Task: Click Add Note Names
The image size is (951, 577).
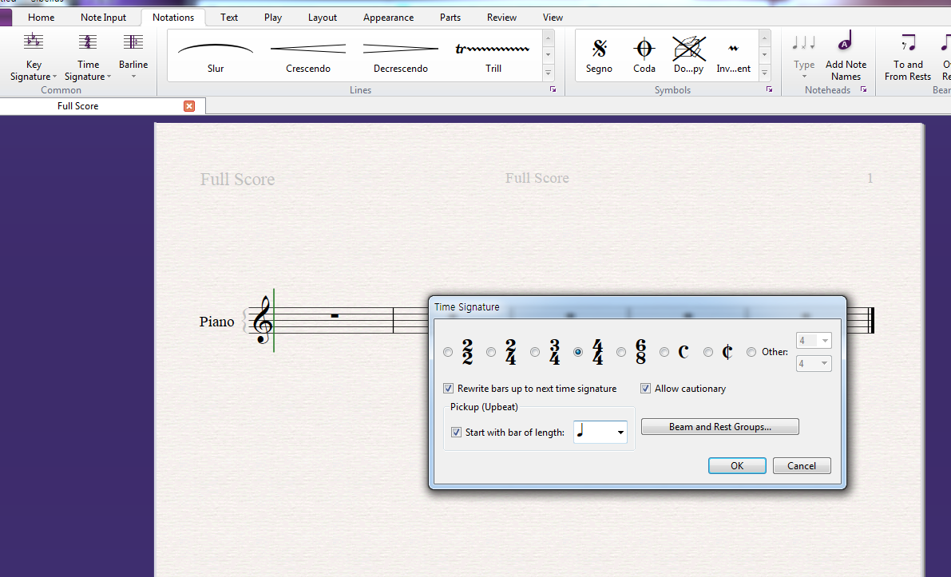Action: [846, 57]
